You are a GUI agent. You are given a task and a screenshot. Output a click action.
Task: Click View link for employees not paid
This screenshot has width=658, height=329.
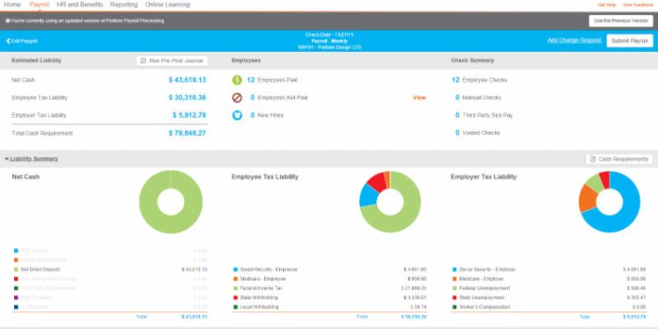(419, 97)
